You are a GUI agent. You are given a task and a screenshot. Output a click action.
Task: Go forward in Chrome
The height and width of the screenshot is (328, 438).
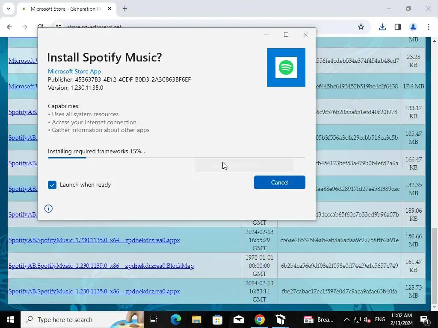[25, 27]
